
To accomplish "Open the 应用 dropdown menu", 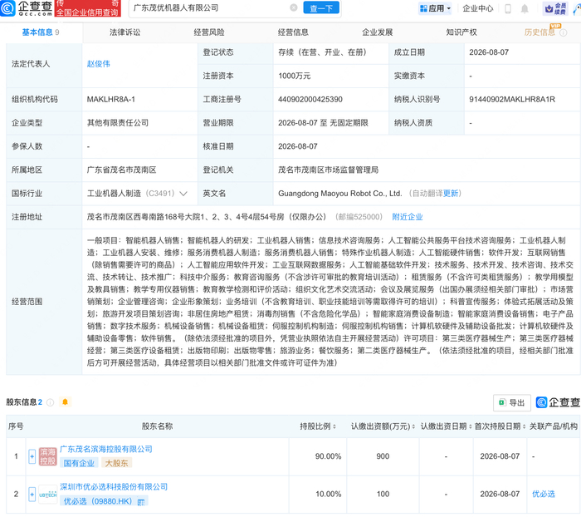I will 435,8.
